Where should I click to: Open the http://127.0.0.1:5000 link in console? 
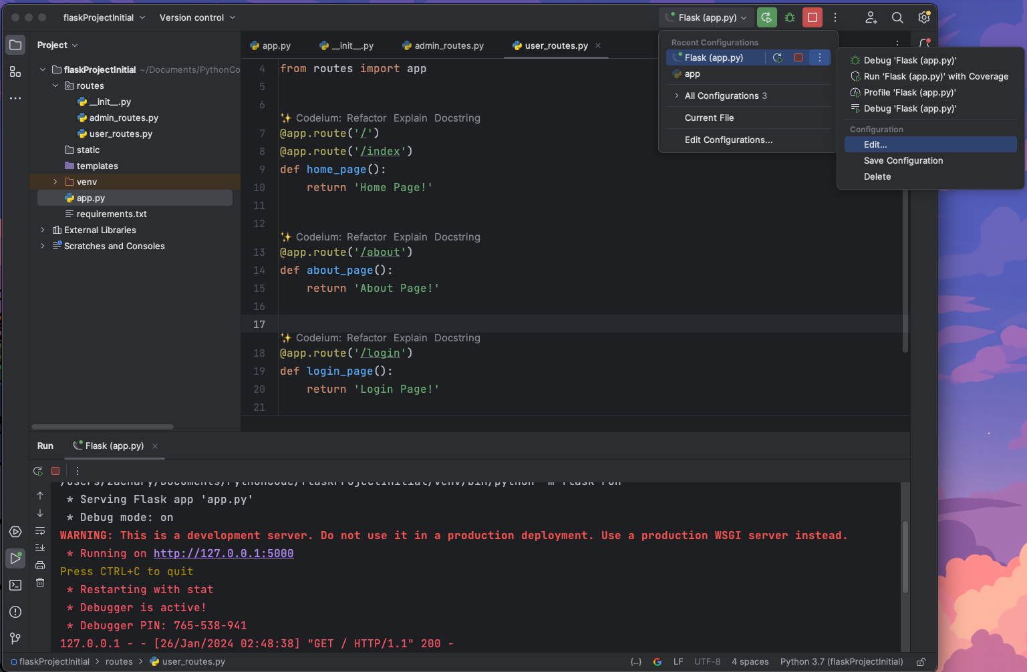click(x=223, y=553)
